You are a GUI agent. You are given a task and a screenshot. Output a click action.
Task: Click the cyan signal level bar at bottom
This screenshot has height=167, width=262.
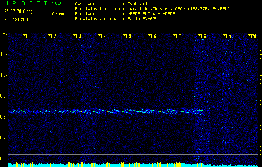[x=125, y=165]
